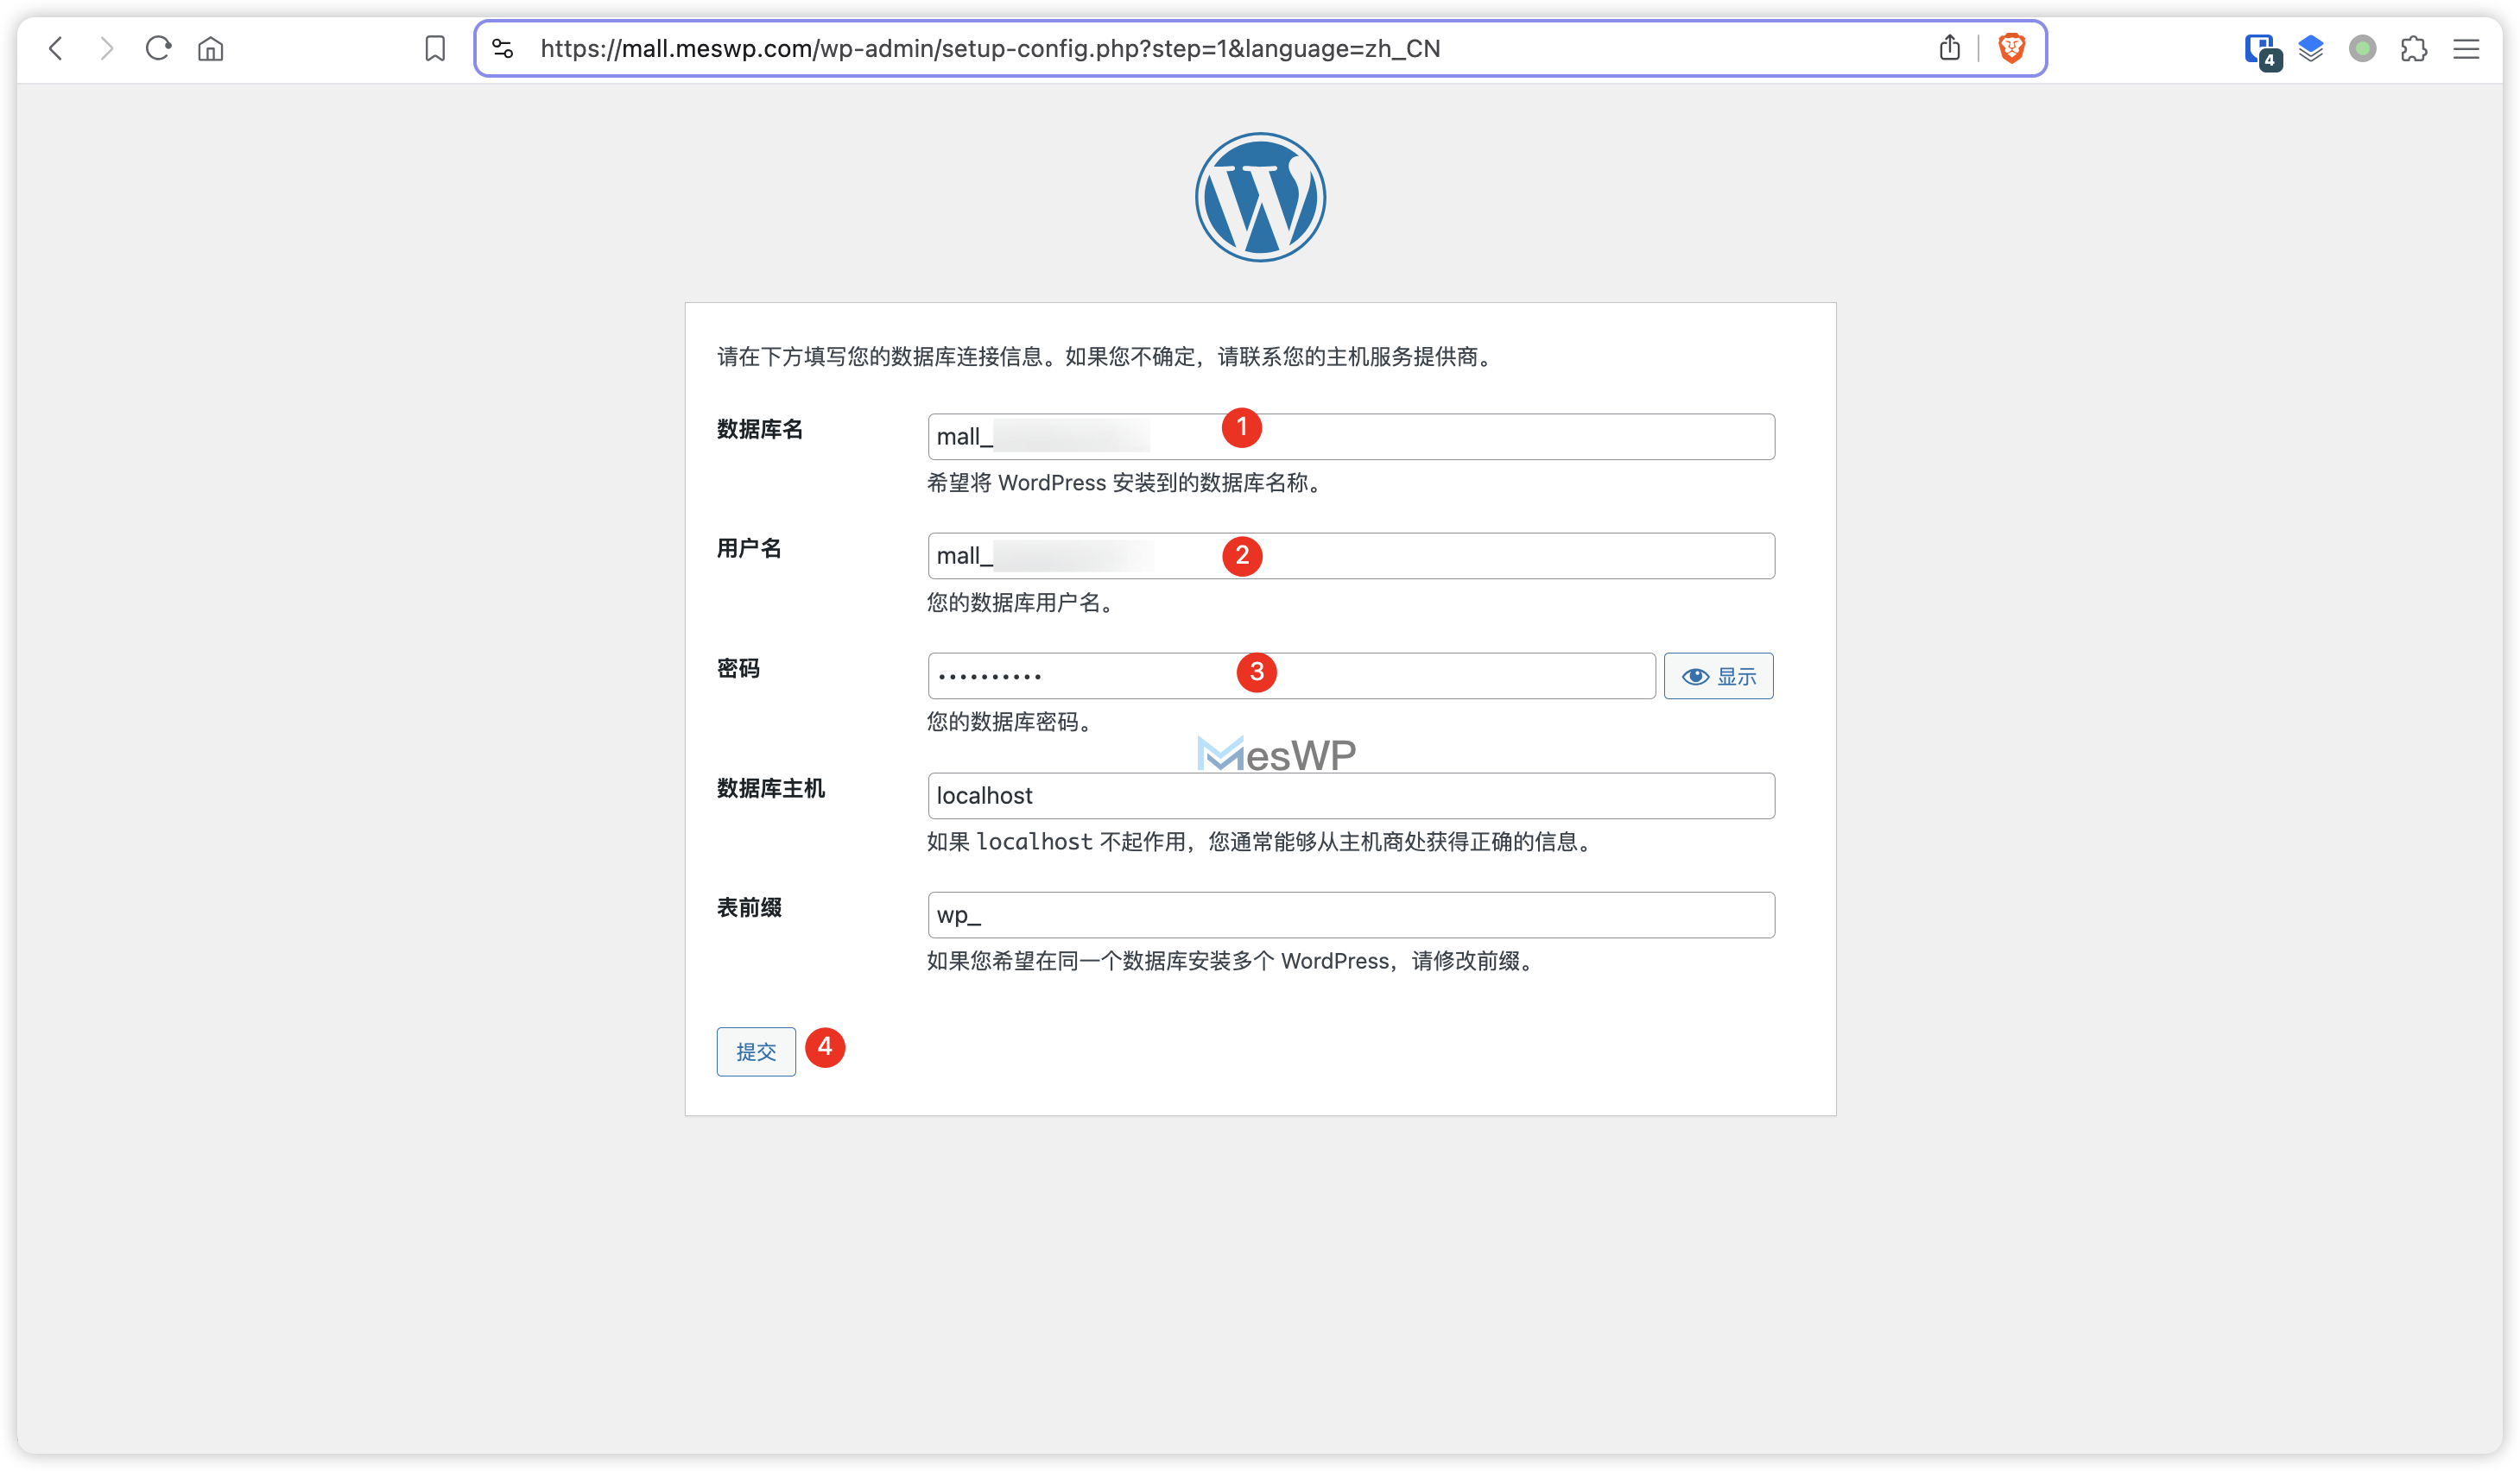This screenshot has height=1471, width=2520.
Task: Click the 密码 password field
Action: coord(1291,676)
